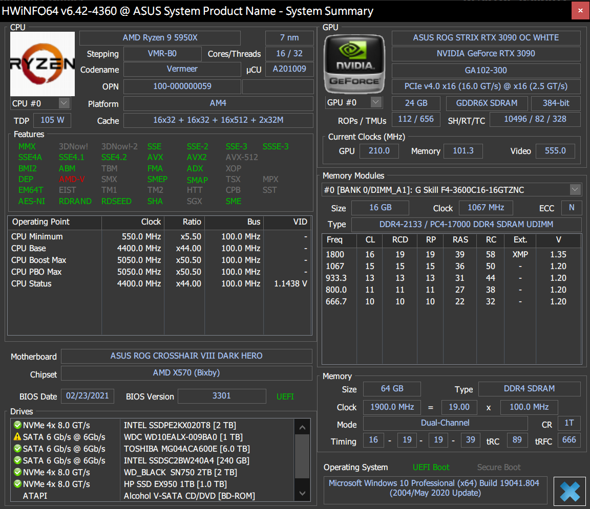Click the 105 W TDP value
590x509 pixels.
point(52,120)
